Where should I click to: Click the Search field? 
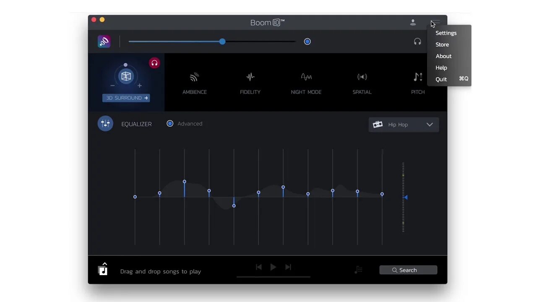(408, 270)
